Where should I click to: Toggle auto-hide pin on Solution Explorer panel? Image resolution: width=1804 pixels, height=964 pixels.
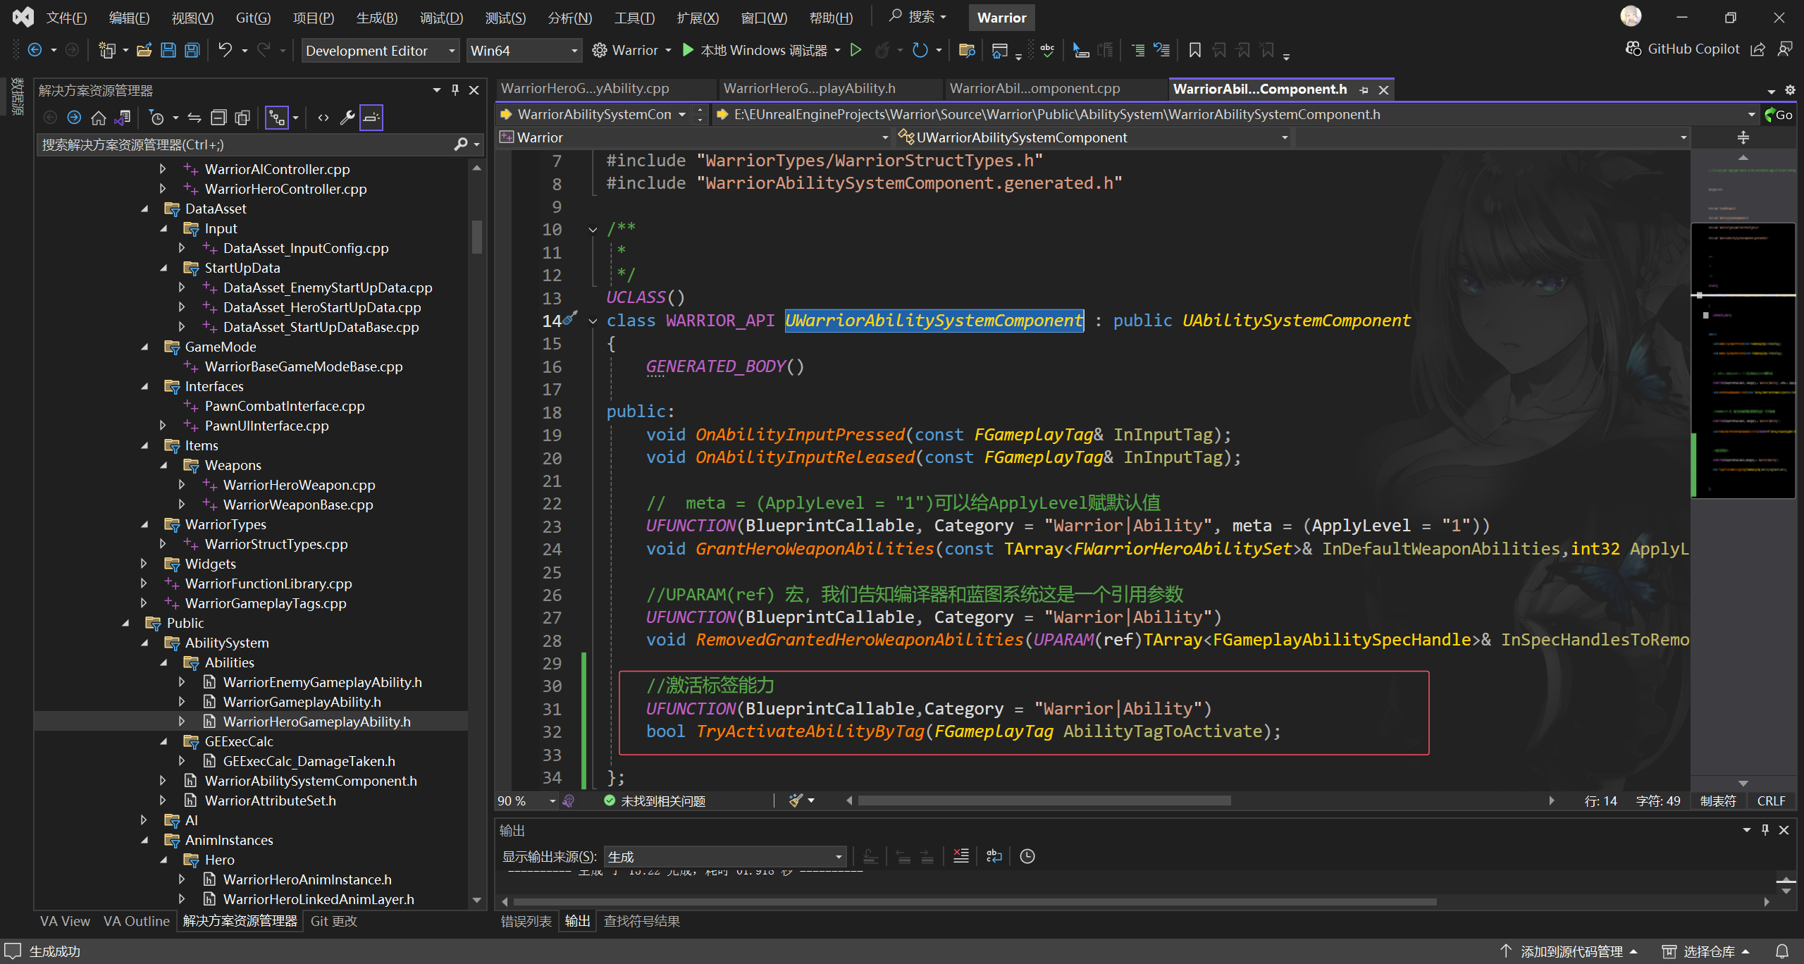(455, 90)
